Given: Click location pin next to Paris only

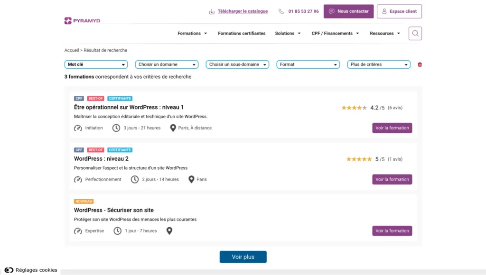Looking at the screenshot, I should coord(191,179).
